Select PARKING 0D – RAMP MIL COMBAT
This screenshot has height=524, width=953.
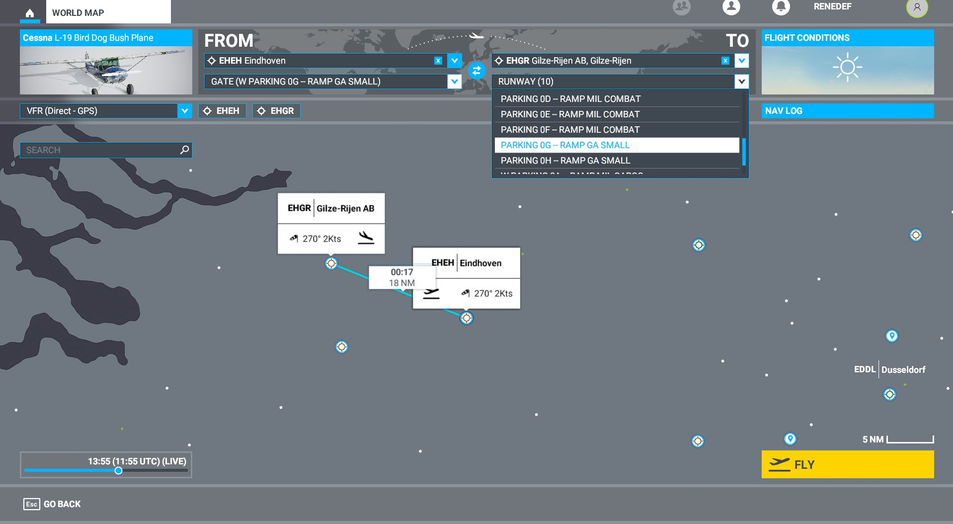617,99
